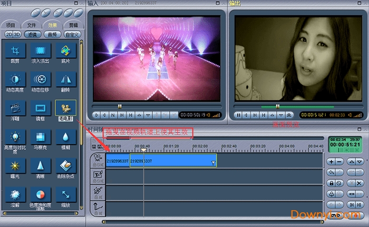Select the 老电影 old film effect

click(65, 108)
